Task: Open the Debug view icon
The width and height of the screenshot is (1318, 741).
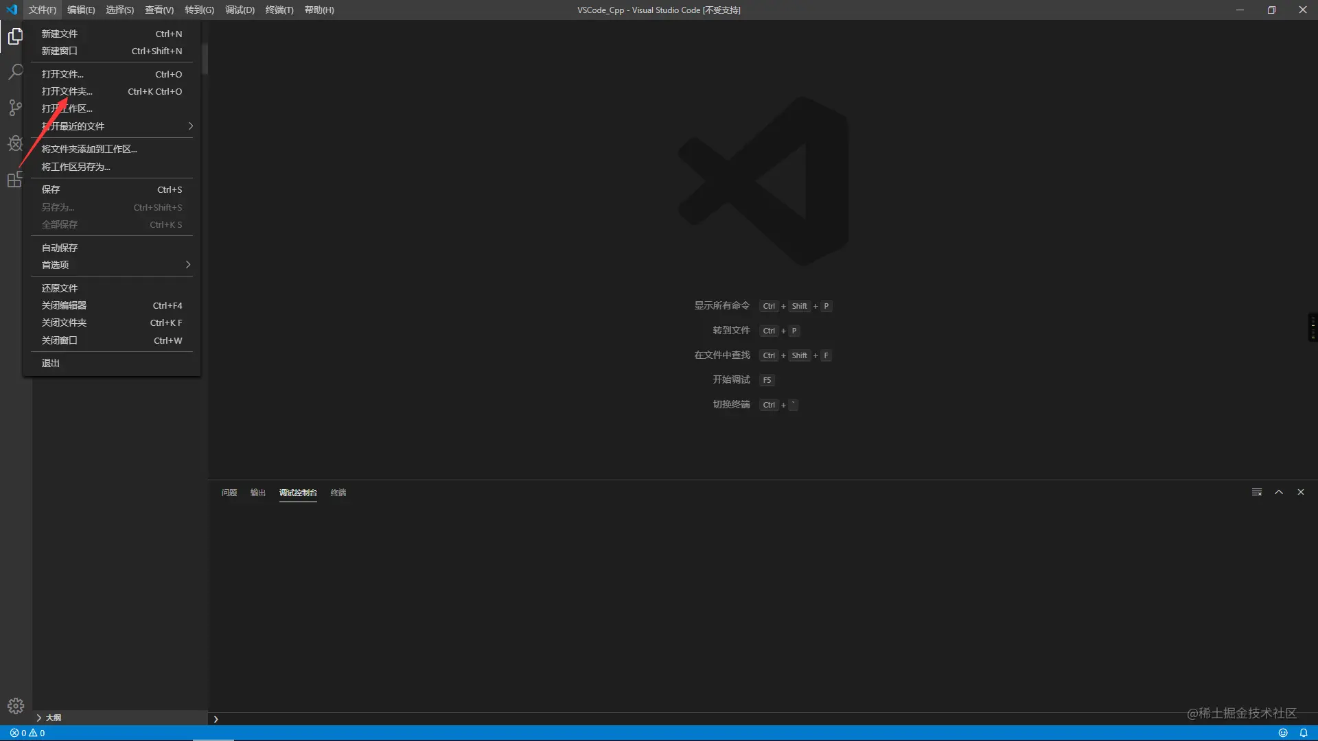Action: (15, 143)
